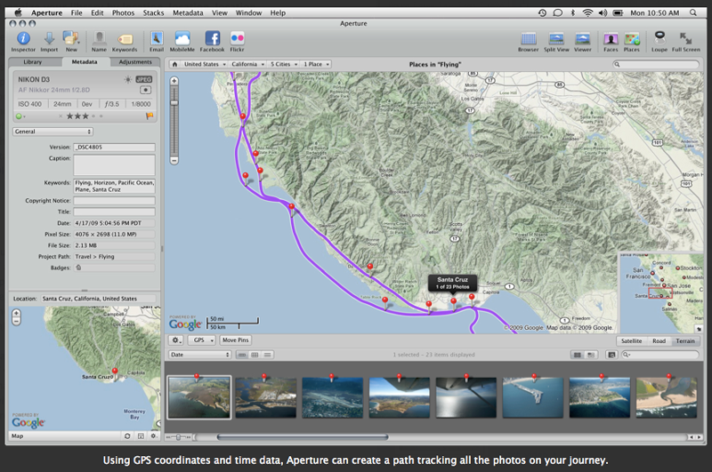Switch browser to grid view
This screenshot has width=712, height=472.
(255, 355)
